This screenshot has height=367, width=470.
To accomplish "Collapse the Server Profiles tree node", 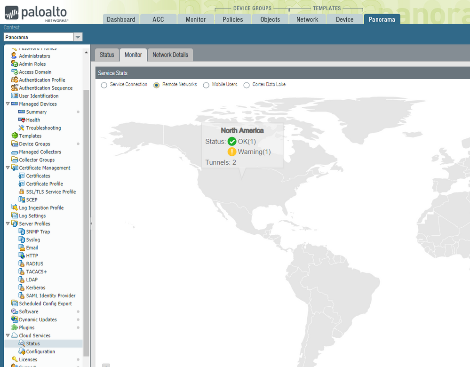I will click(8, 224).
